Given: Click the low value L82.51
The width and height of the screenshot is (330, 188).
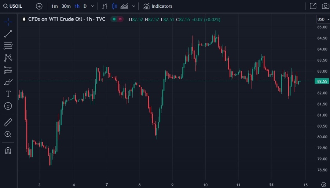Looking at the screenshot, I should [167, 19].
